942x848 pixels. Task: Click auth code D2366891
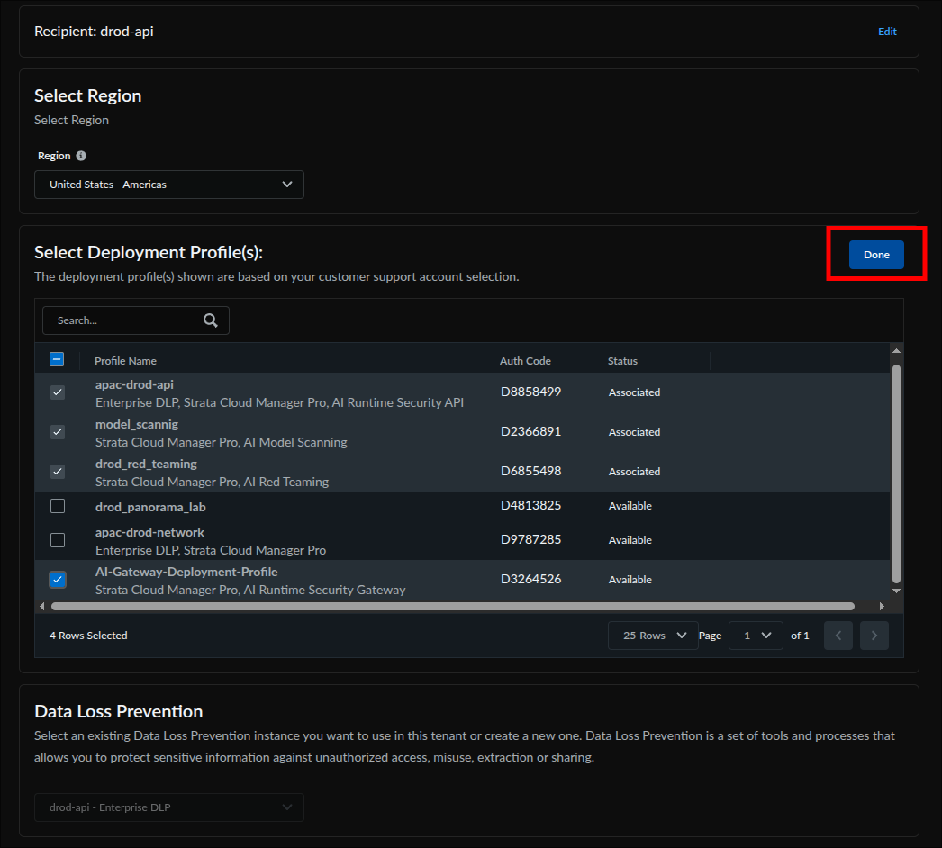point(531,431)
